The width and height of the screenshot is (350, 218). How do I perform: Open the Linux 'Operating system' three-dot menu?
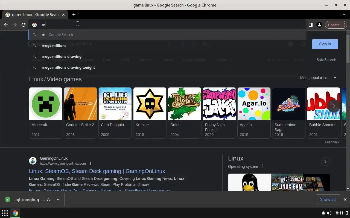click(x=262, y=166)
